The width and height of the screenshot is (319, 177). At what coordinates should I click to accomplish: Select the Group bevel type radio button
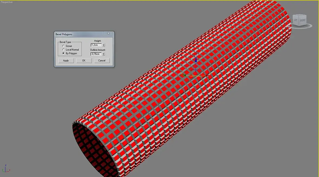64,46
